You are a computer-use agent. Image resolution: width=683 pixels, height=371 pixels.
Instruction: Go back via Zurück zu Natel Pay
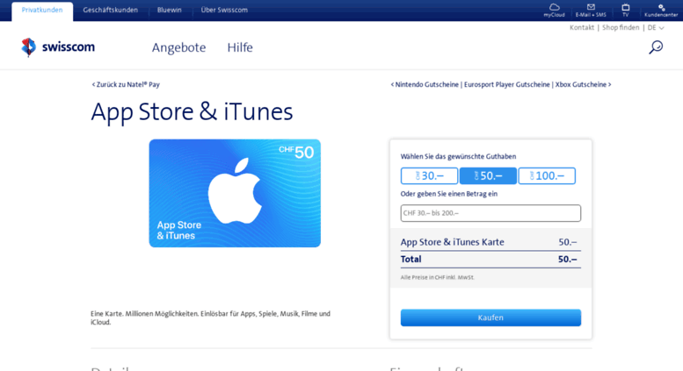(126, 84)
